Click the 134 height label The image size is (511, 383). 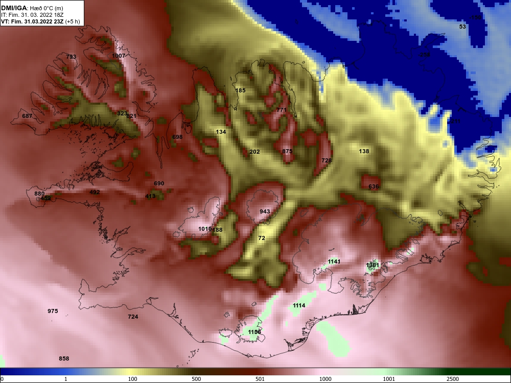click(221, 132)
